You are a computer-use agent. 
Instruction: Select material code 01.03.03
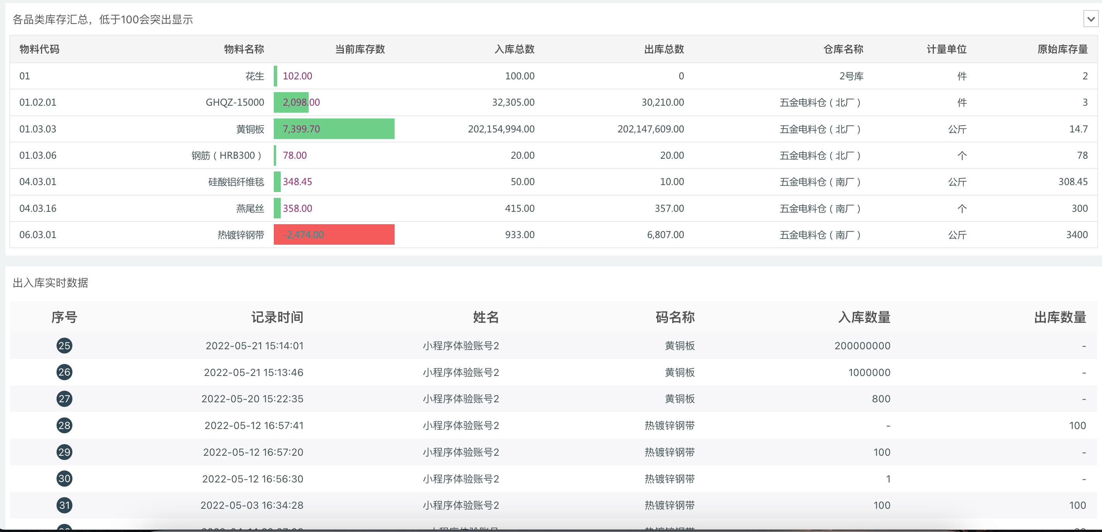click(x=38, y=129)
